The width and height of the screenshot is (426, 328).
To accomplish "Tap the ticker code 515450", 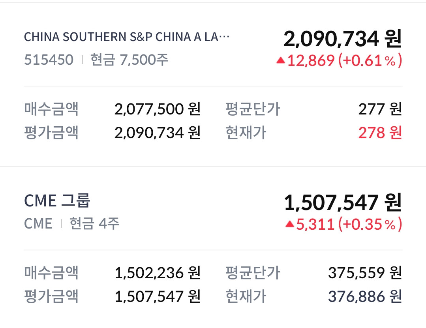I will click(49, 60).
